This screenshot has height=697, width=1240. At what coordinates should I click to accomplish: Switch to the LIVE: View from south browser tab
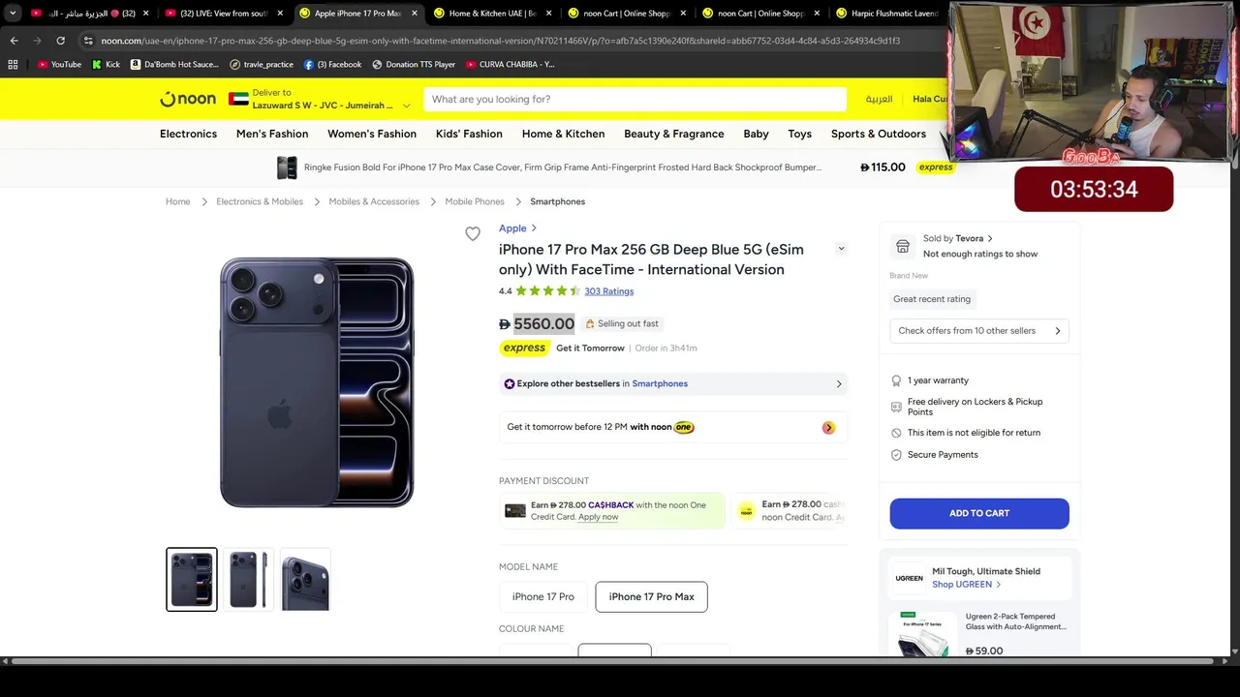coord(223,14)
